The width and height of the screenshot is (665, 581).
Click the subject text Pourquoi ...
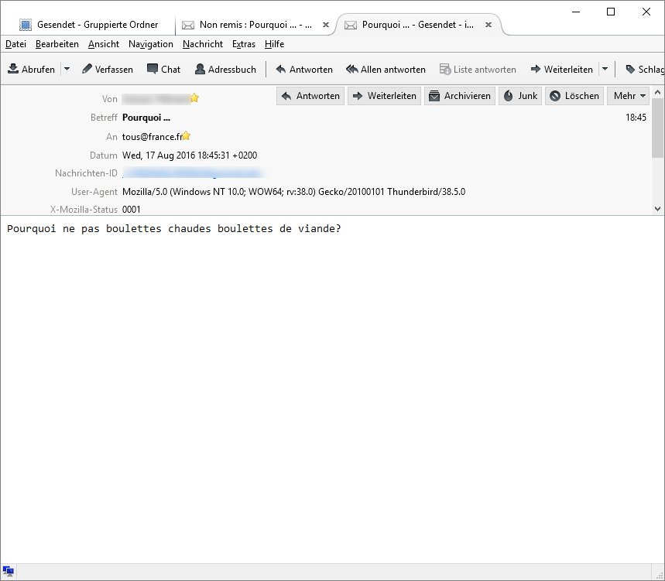(x=146, y=118)
